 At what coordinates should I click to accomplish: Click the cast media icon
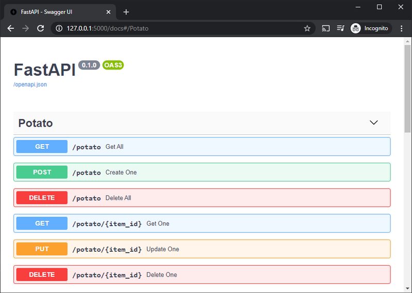(x=325, y=28)
